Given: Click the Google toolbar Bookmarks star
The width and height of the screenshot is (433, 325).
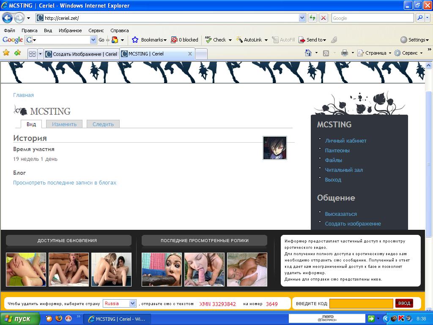Looking at the screenshot, I should 135,40.
